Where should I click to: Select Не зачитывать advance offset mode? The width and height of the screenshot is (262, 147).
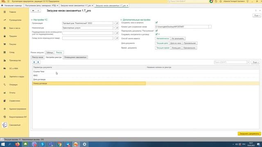click(x=178, y=38)
